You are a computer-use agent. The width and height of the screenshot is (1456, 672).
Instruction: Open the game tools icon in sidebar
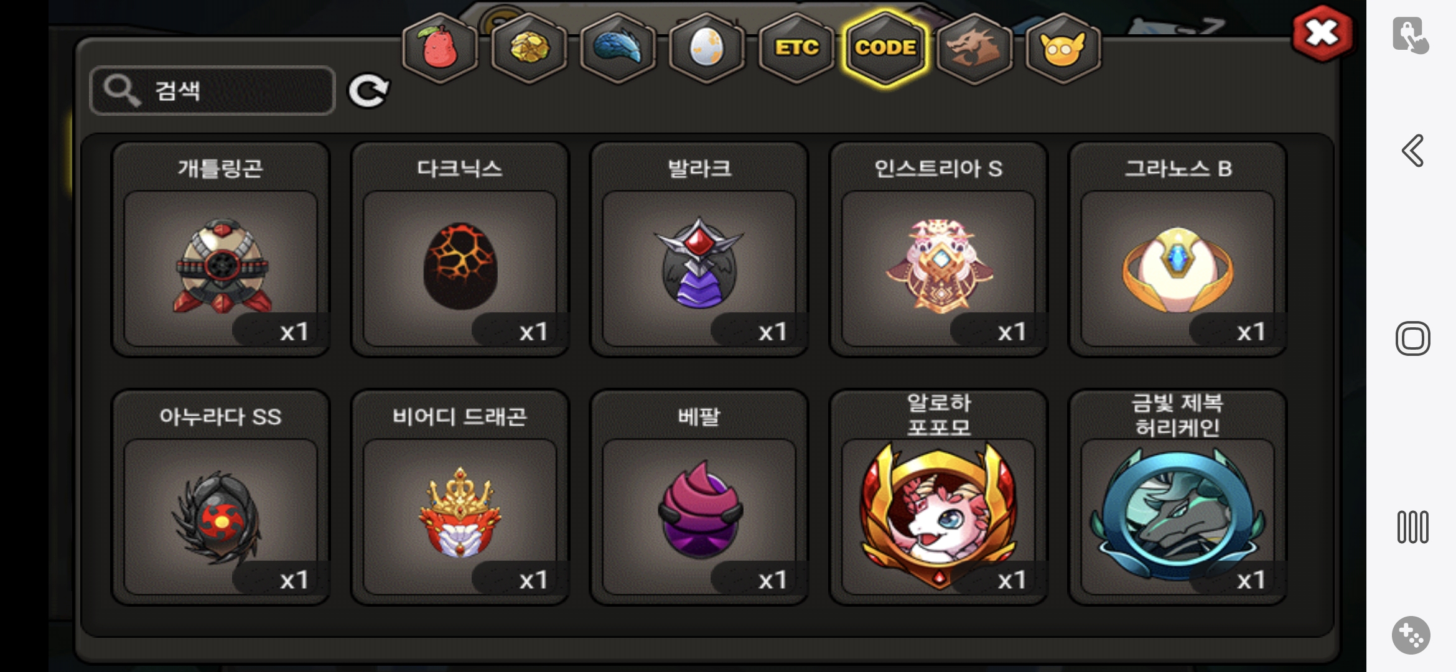[1411, 635]
